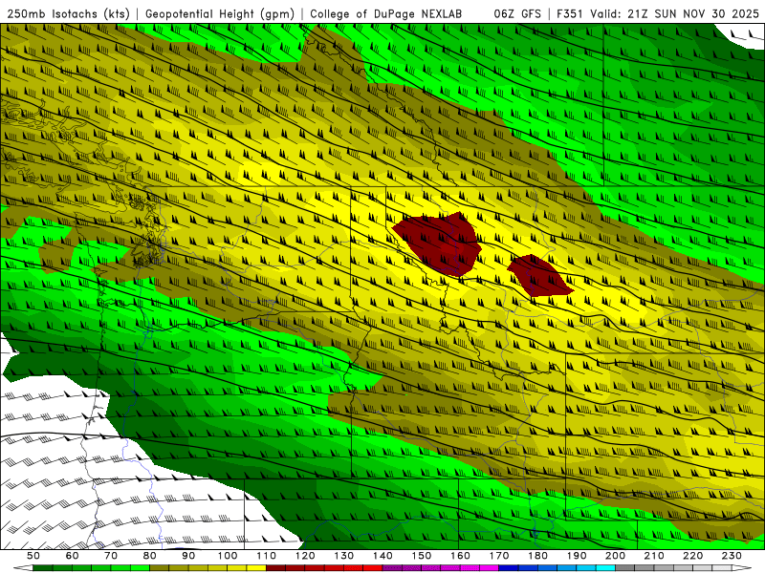765x573 pixels.
Task: Click the '230' value on the color scale
Action: tap(732, 556)
